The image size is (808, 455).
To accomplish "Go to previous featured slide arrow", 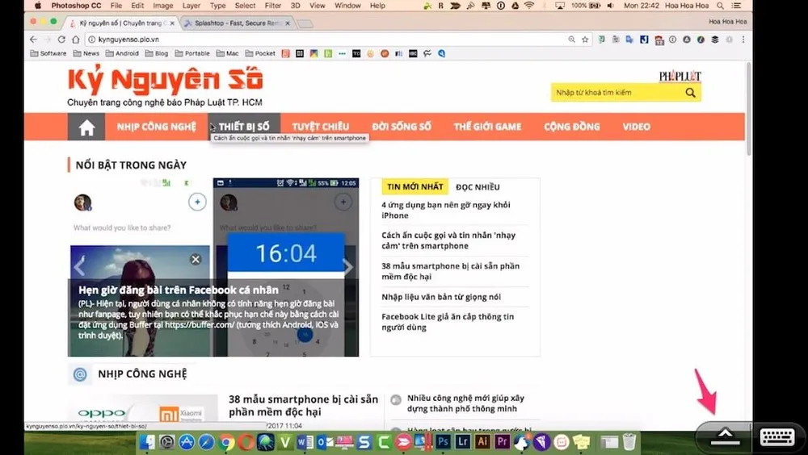I will coord(79,267).
